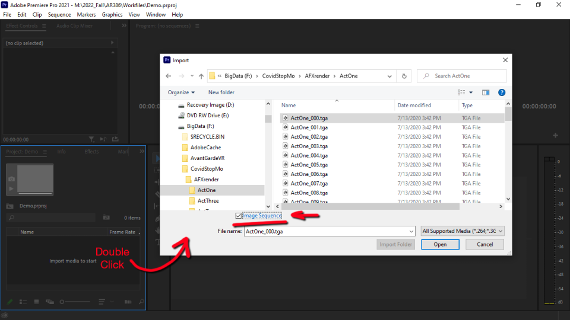
Task: Open the File name combo box dropdown
Action: pos(411,232)
